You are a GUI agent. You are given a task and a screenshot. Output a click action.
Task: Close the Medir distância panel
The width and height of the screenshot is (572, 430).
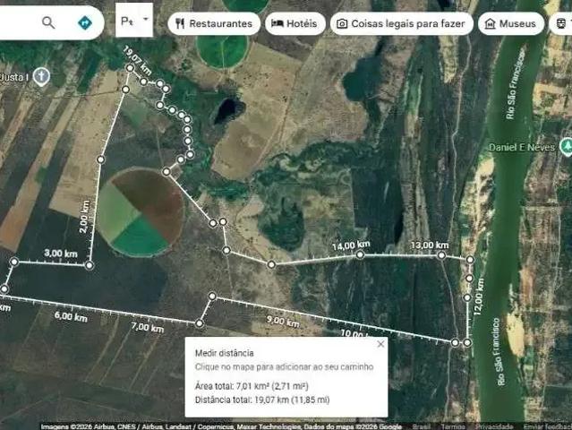coord(380,344)
